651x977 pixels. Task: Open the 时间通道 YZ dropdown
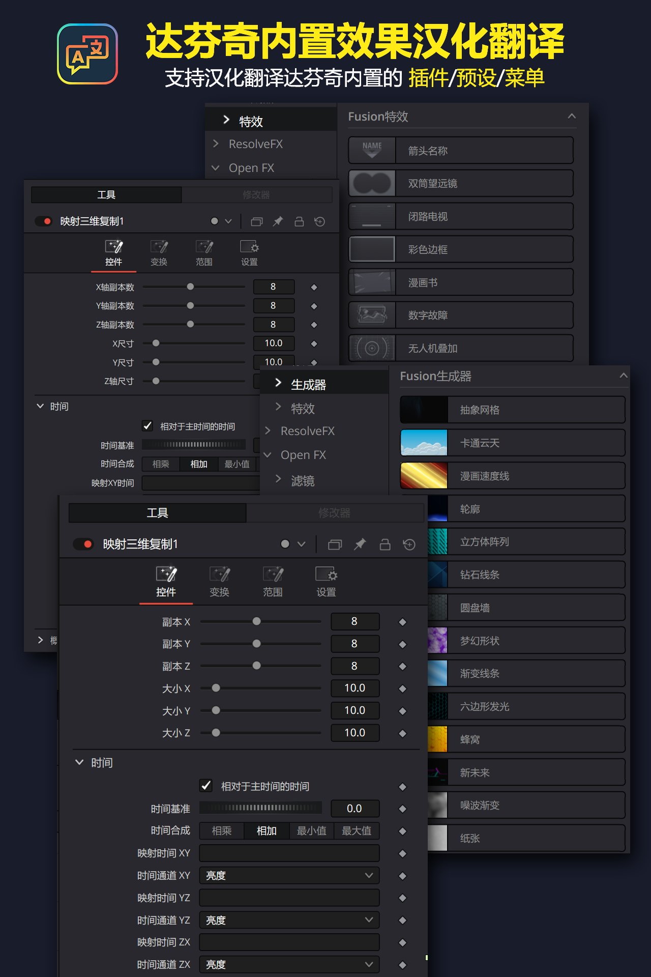point(289,920)
